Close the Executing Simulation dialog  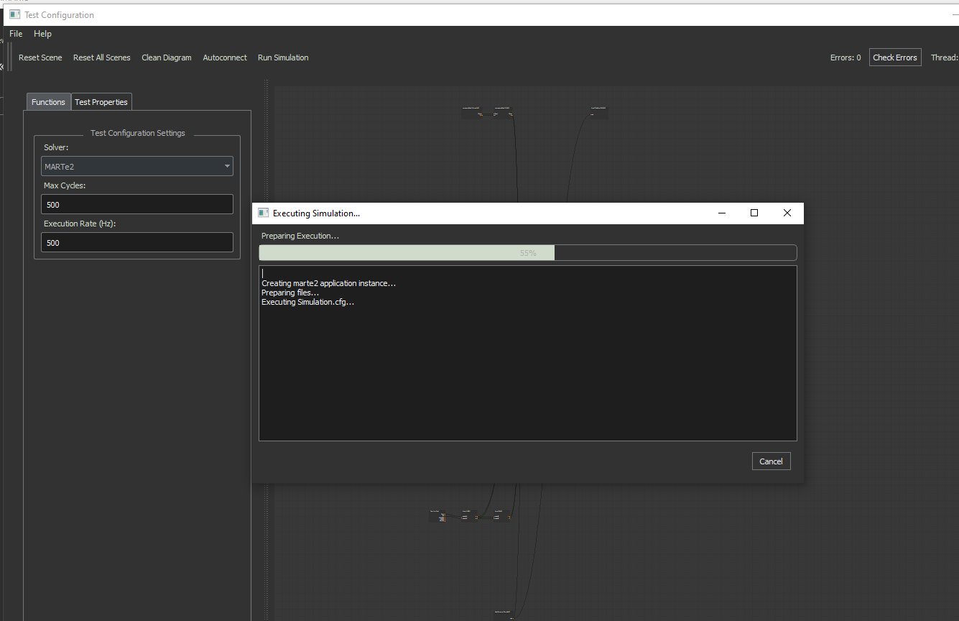[x=787, y=213]
